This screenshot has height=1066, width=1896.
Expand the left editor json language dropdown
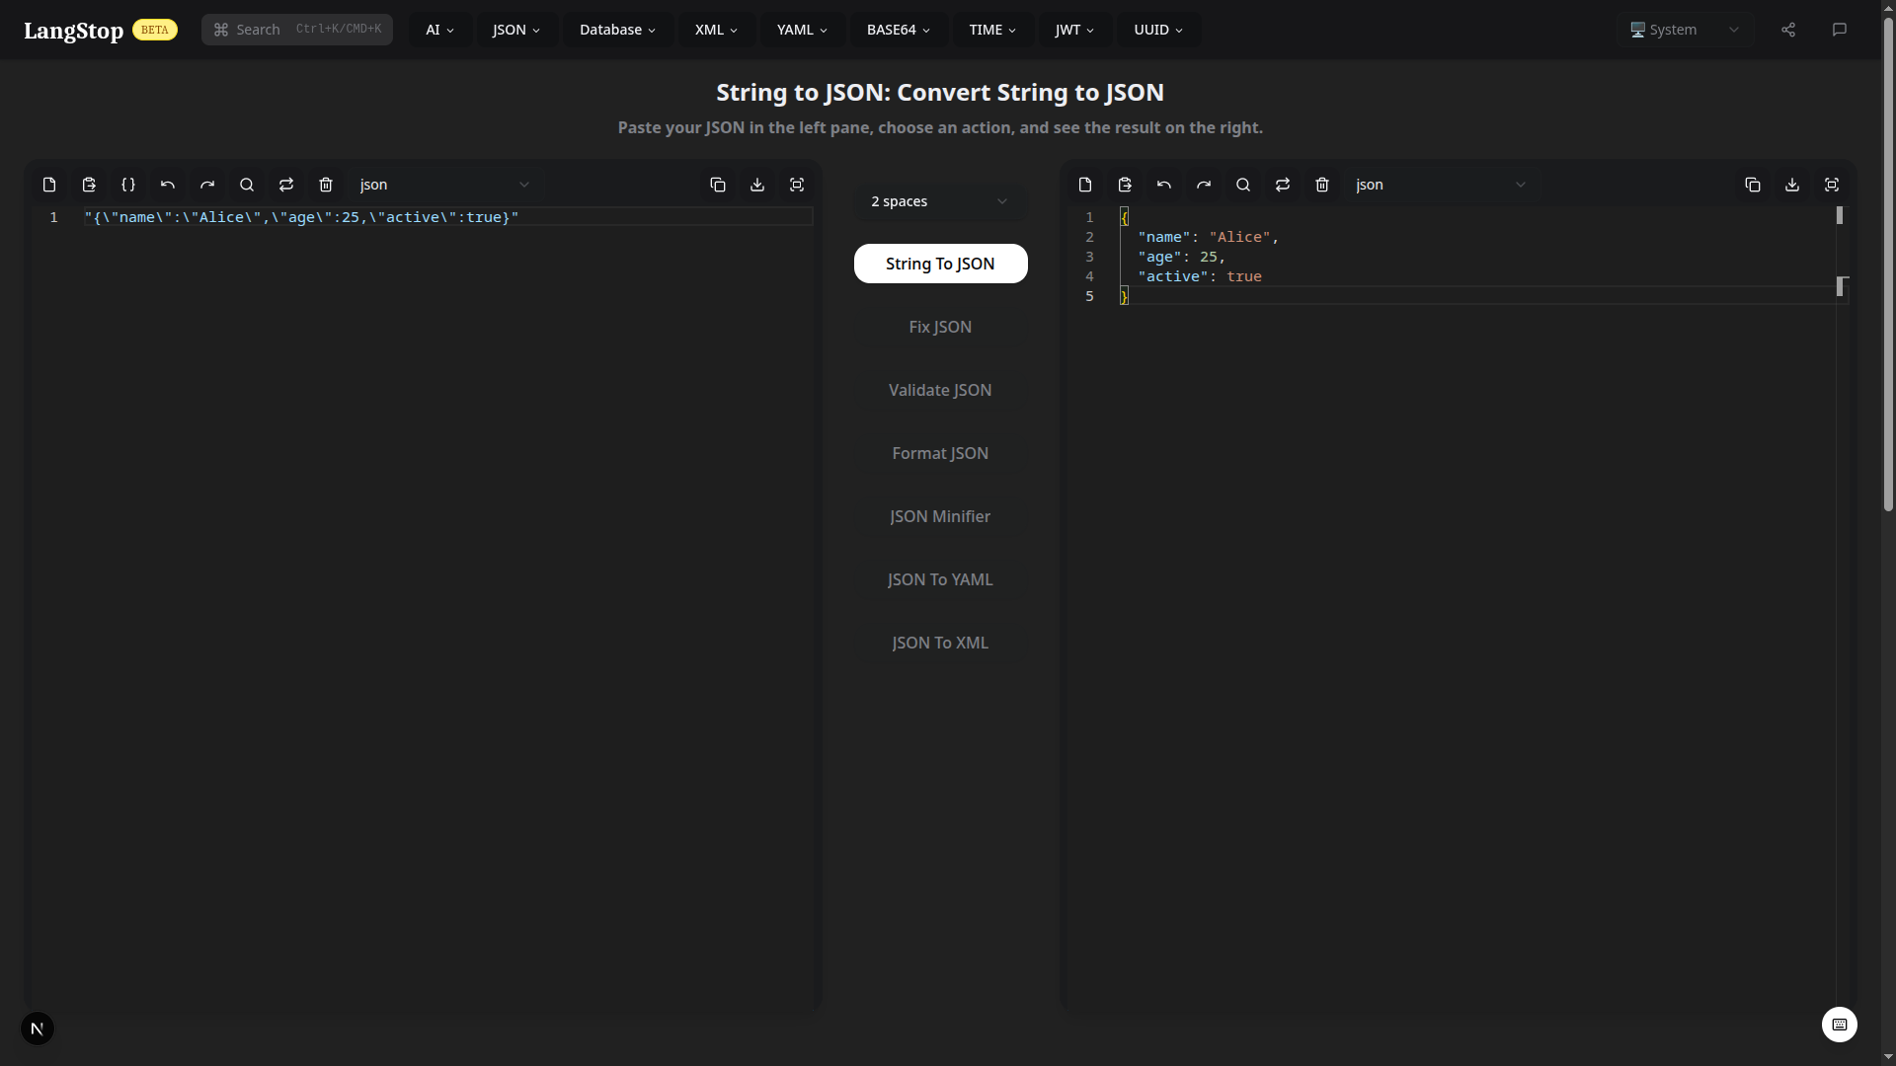pos(444,185)
